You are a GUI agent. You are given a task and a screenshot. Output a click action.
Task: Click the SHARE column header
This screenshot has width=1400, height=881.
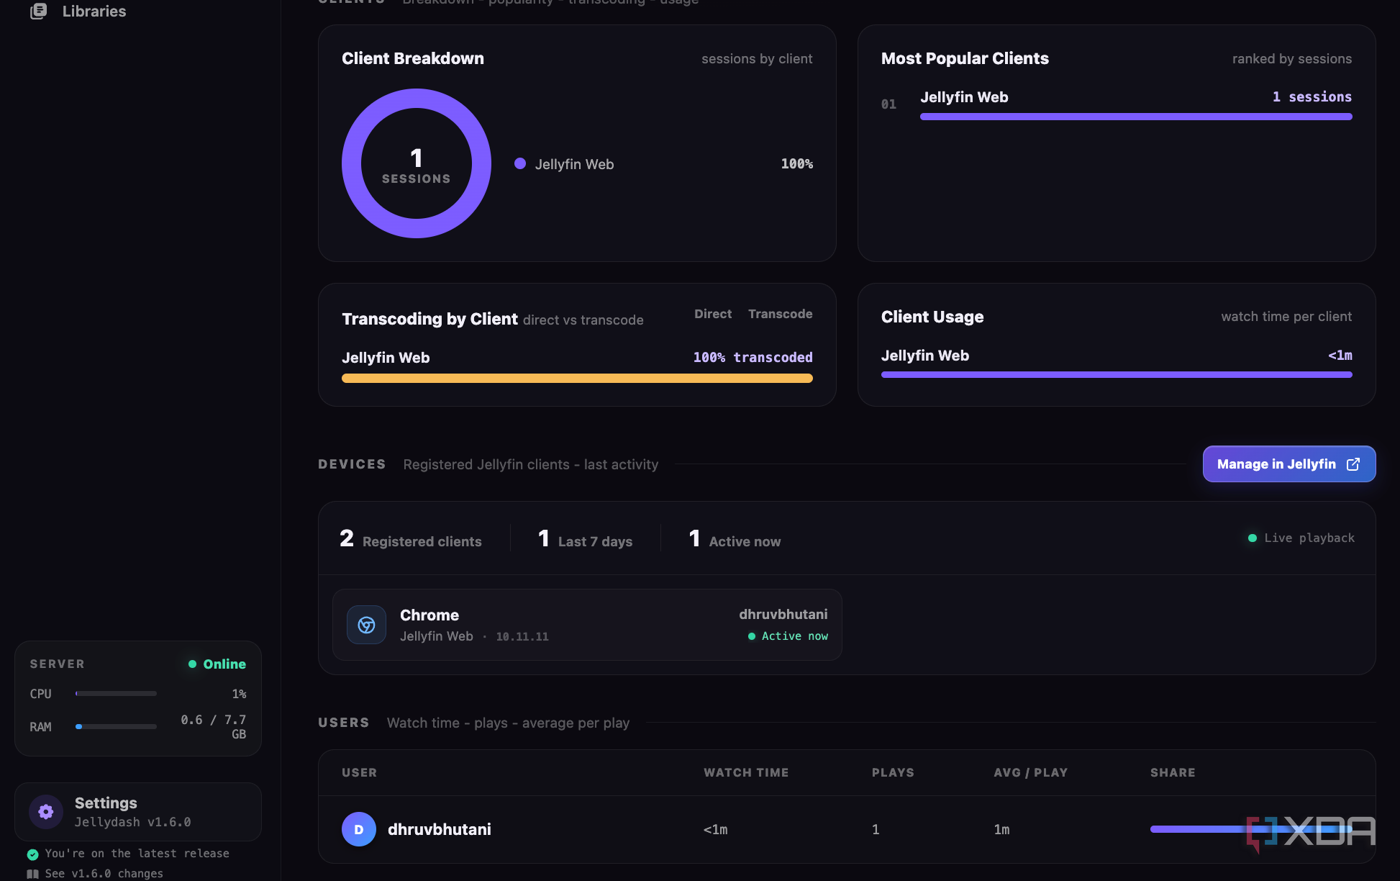coord(1173,772)
